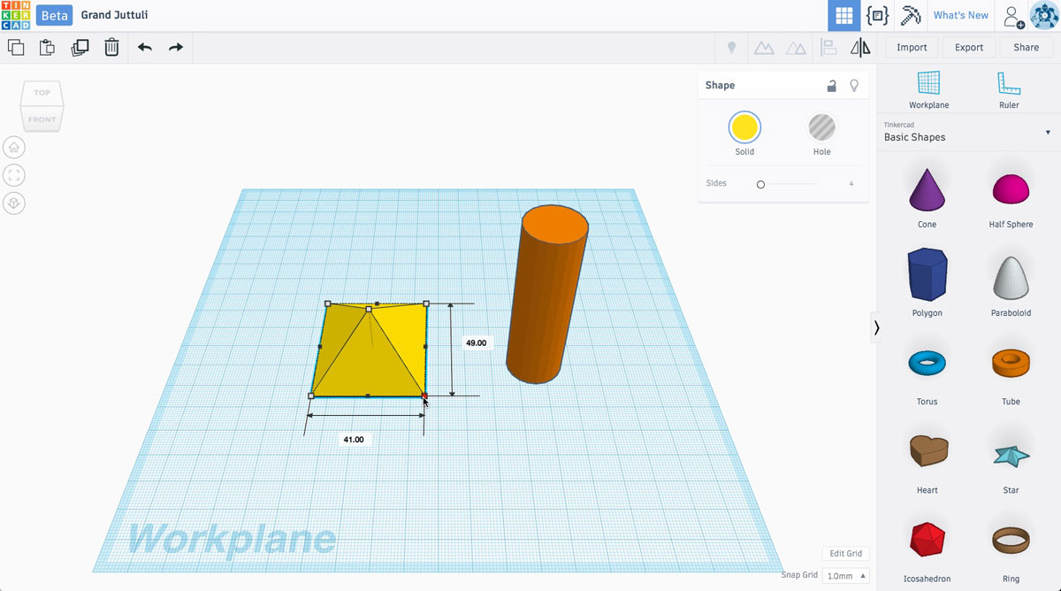Open the What's New page

click(961, 15)
